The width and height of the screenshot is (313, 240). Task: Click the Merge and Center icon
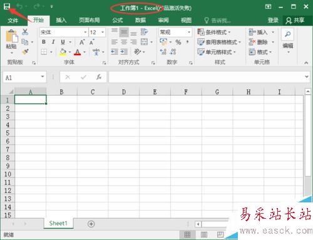tap(144, 42)
